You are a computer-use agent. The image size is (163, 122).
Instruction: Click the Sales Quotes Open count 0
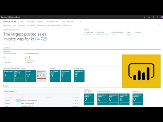(4, 58)
